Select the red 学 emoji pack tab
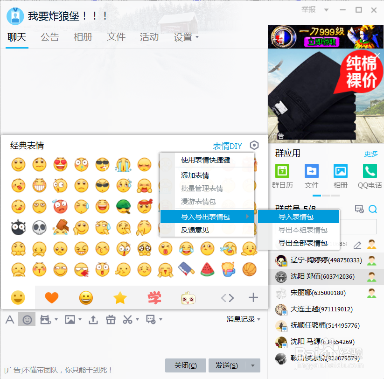384x379 pixels. [x=154, y=298]
